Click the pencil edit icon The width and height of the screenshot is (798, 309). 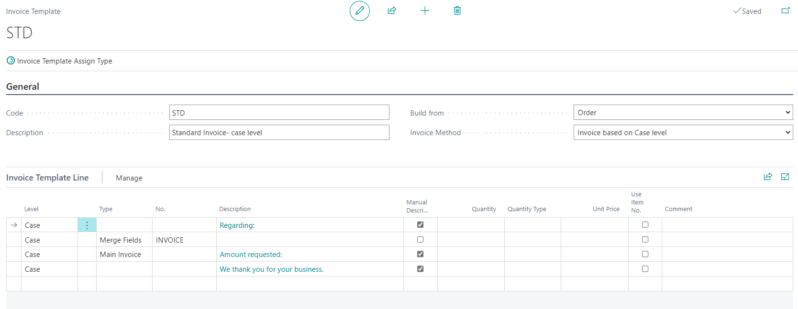(x=360, y=11)
